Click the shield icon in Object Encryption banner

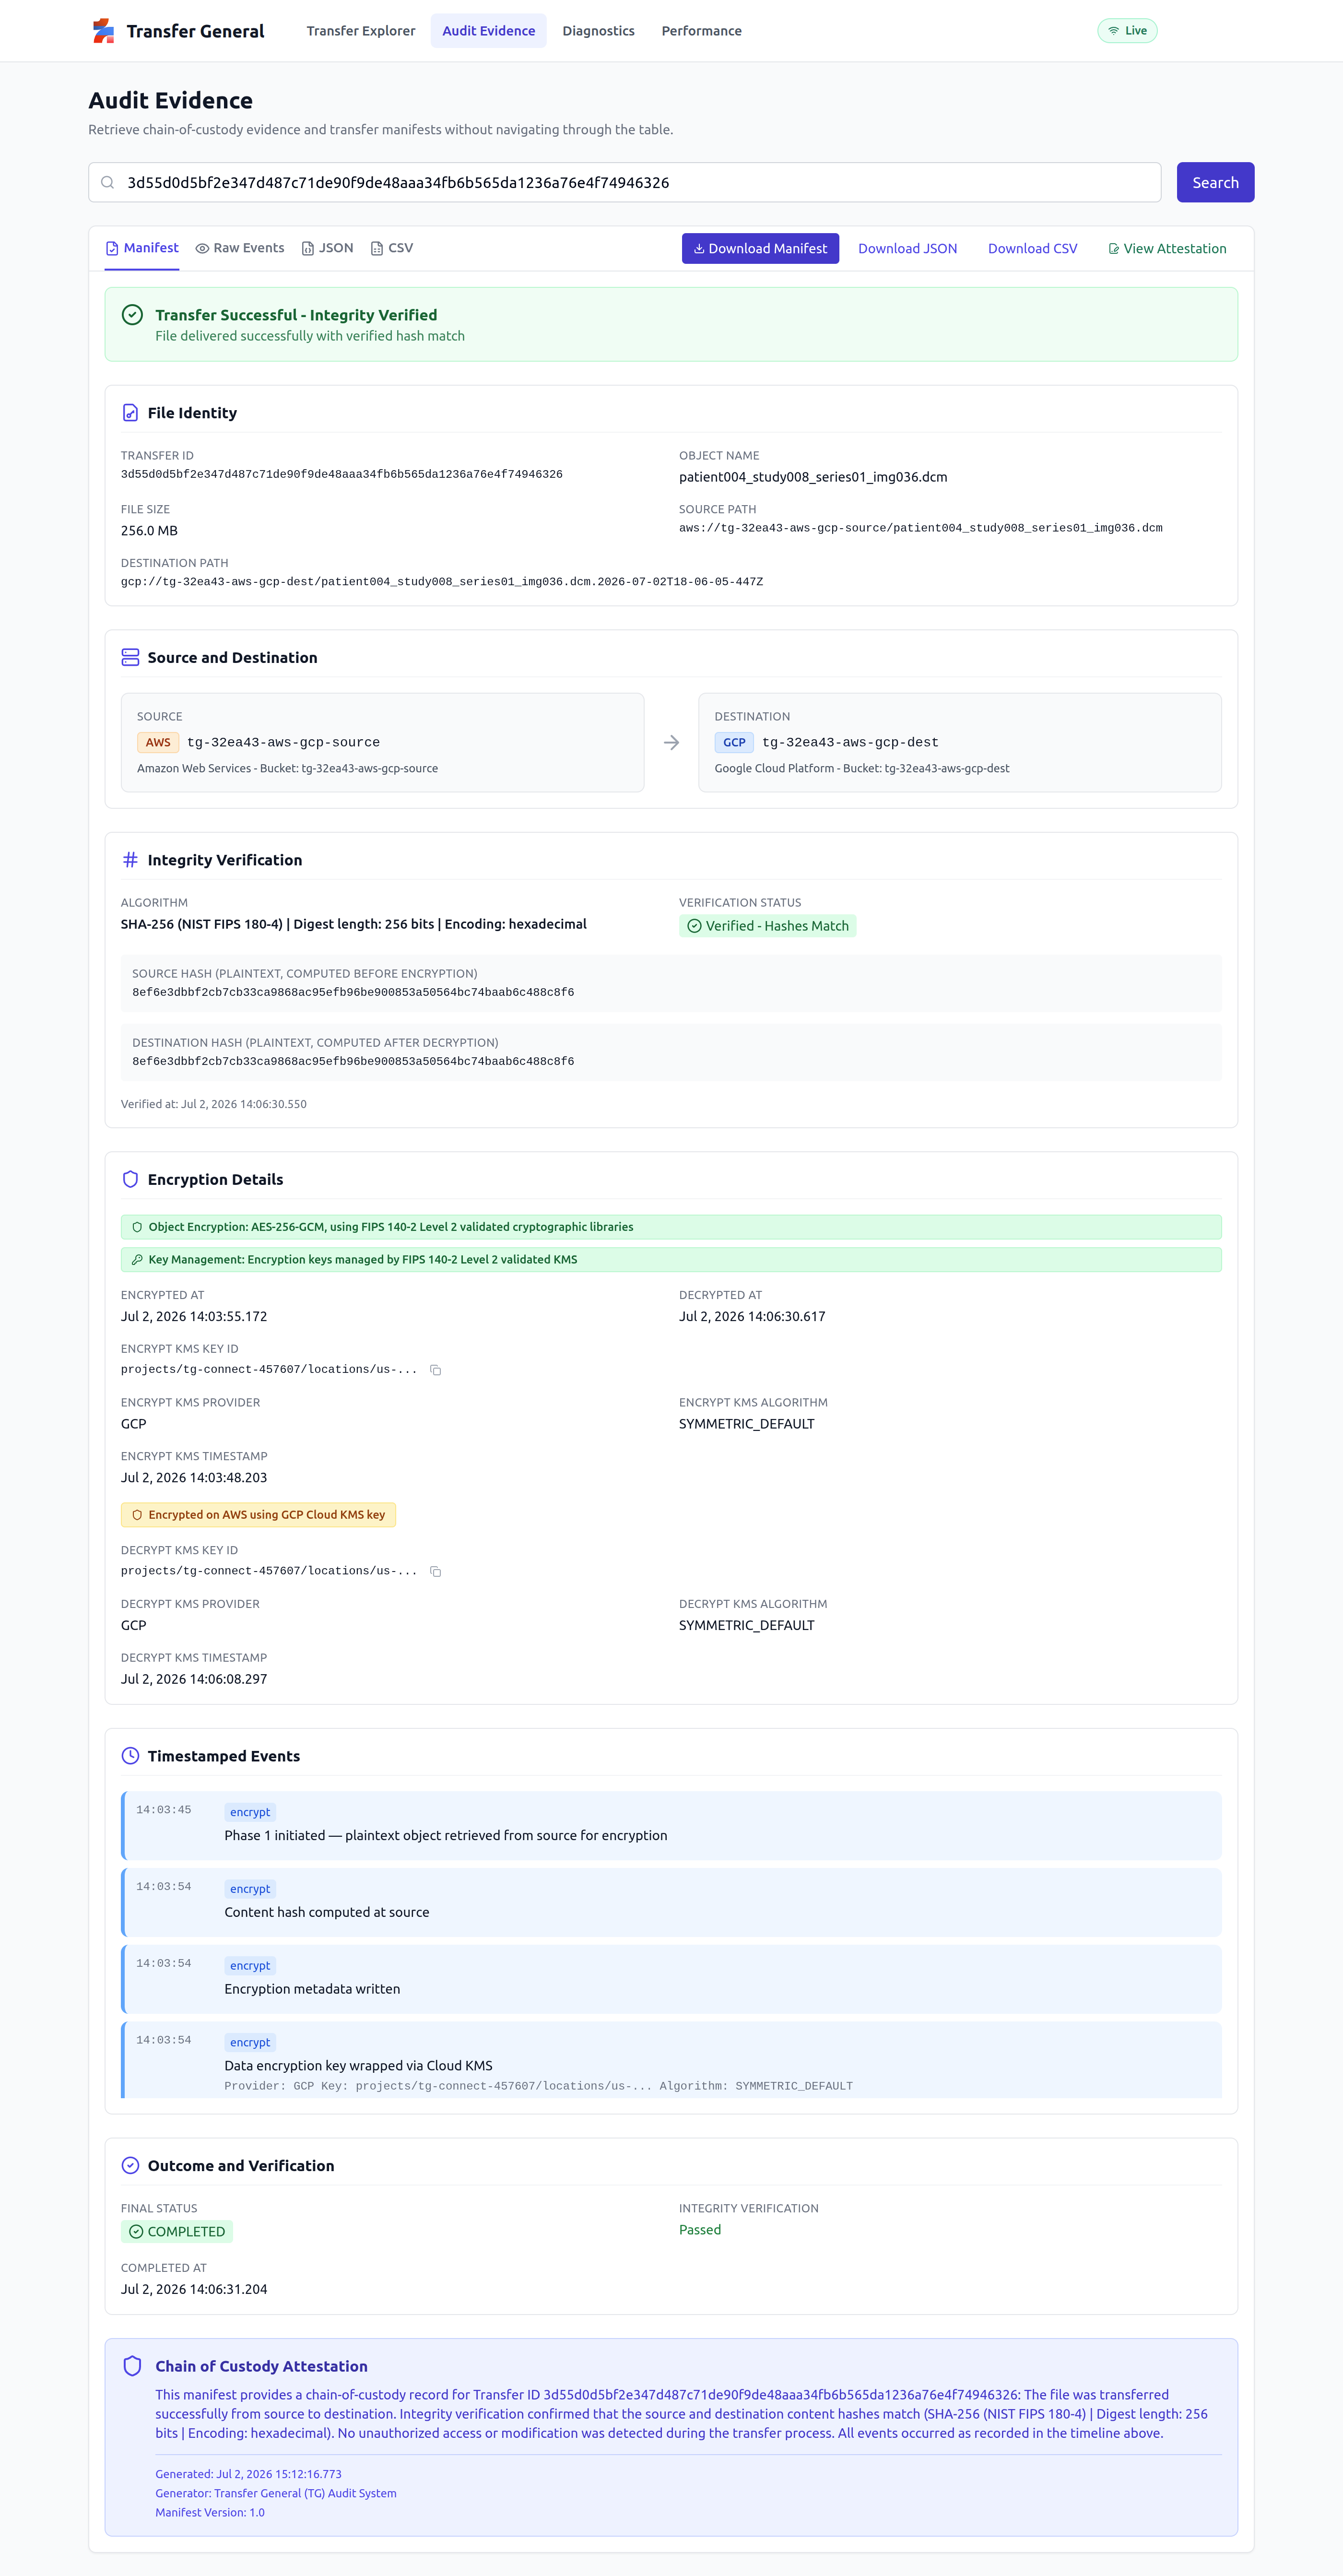137,1227
